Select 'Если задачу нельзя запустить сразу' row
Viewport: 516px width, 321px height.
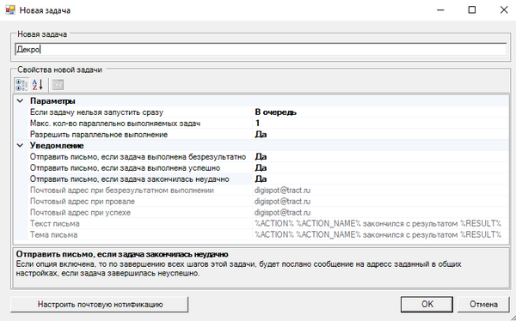[261, 112]
